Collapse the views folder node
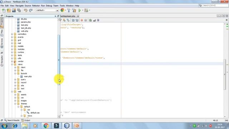229x129 pixels. (12, 64)
